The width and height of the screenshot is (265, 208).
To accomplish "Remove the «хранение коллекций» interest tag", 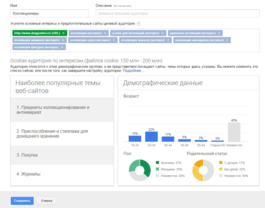I will (219, 33).
